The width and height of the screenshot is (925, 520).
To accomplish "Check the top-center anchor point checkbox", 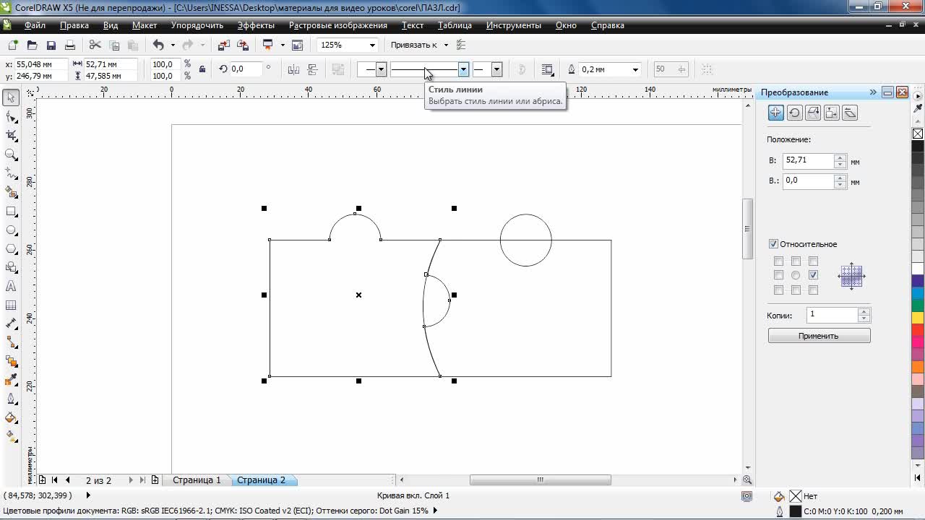I will click(796, 261).
